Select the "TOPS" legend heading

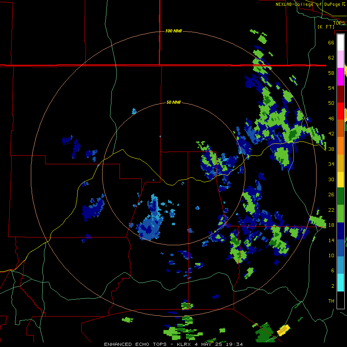coord(339,23)
